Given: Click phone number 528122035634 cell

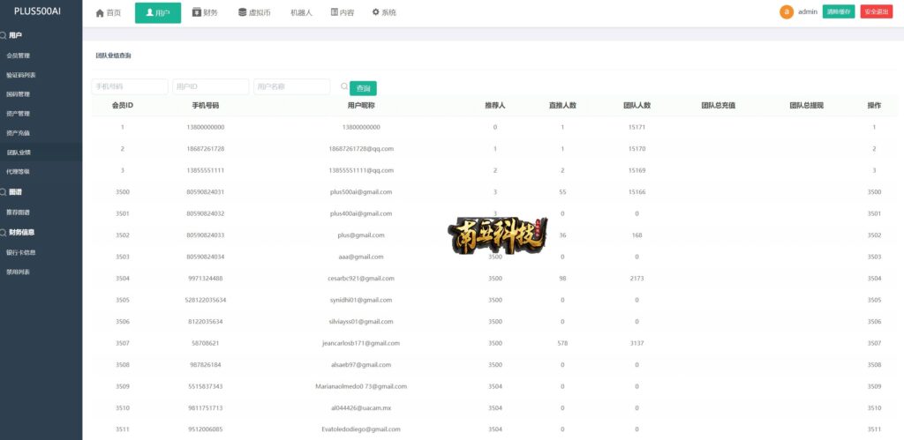Looking at the screenshot, I should click(x=205, y=300).
